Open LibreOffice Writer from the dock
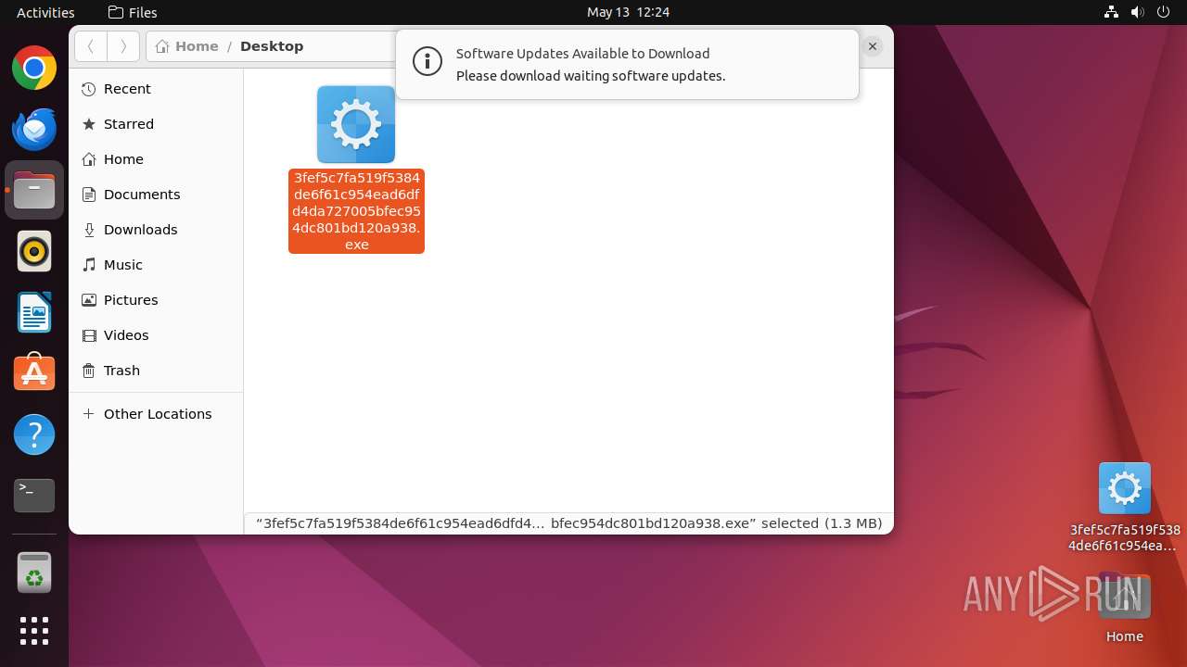Screen dimensions: 1187x667 [x=34, y=312]
